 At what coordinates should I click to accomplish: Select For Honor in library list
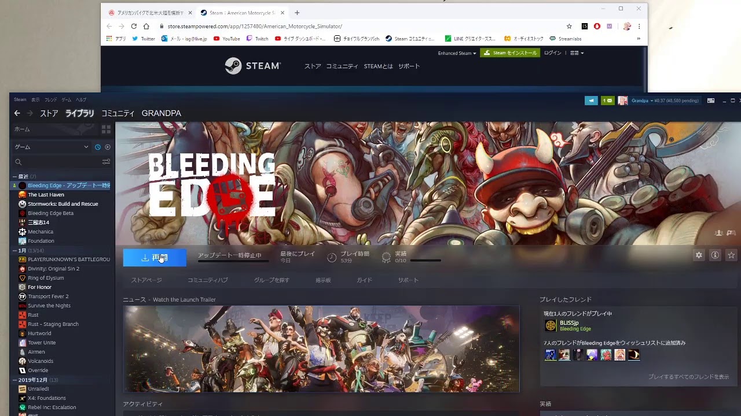tap(39, 287)
